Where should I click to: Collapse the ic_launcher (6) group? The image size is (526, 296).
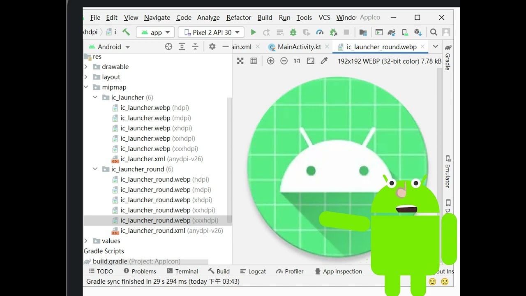pos(95,97)
